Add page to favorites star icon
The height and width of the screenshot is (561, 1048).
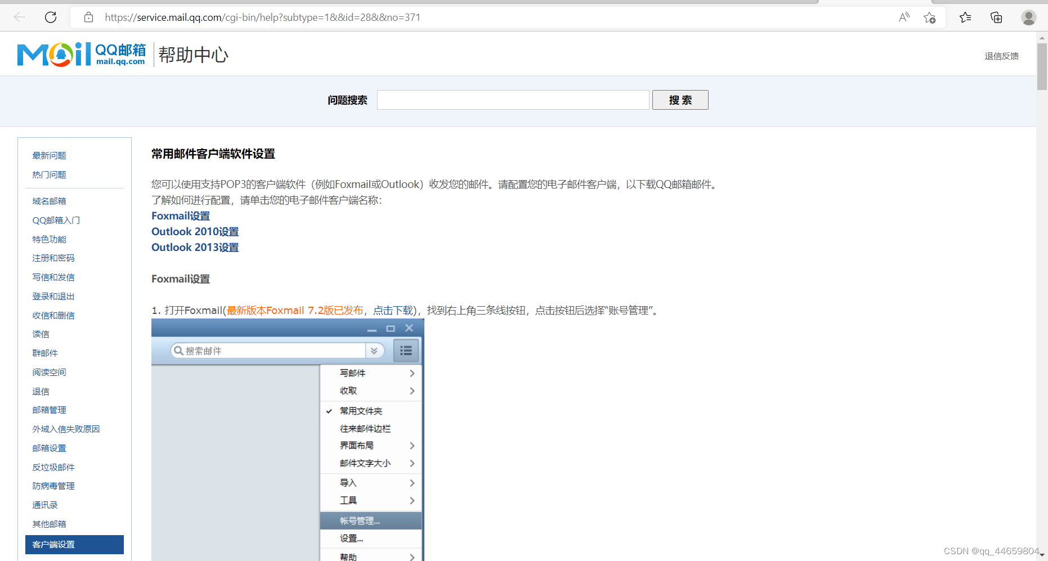[x=930, y=17]
